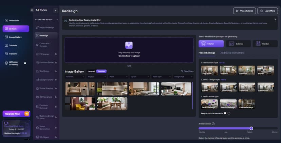281x143 pixels.
Task: Open the AI Design Academy item
Action: click(x=16, y=63)
